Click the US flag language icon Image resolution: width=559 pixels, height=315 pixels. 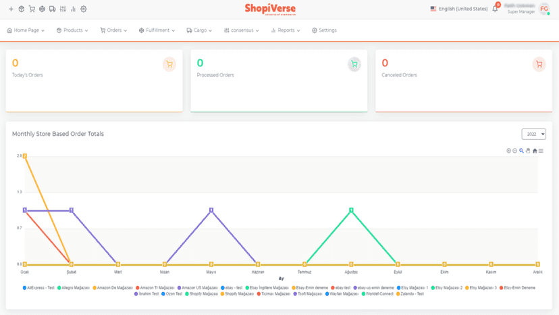click(x=433, y=9)
